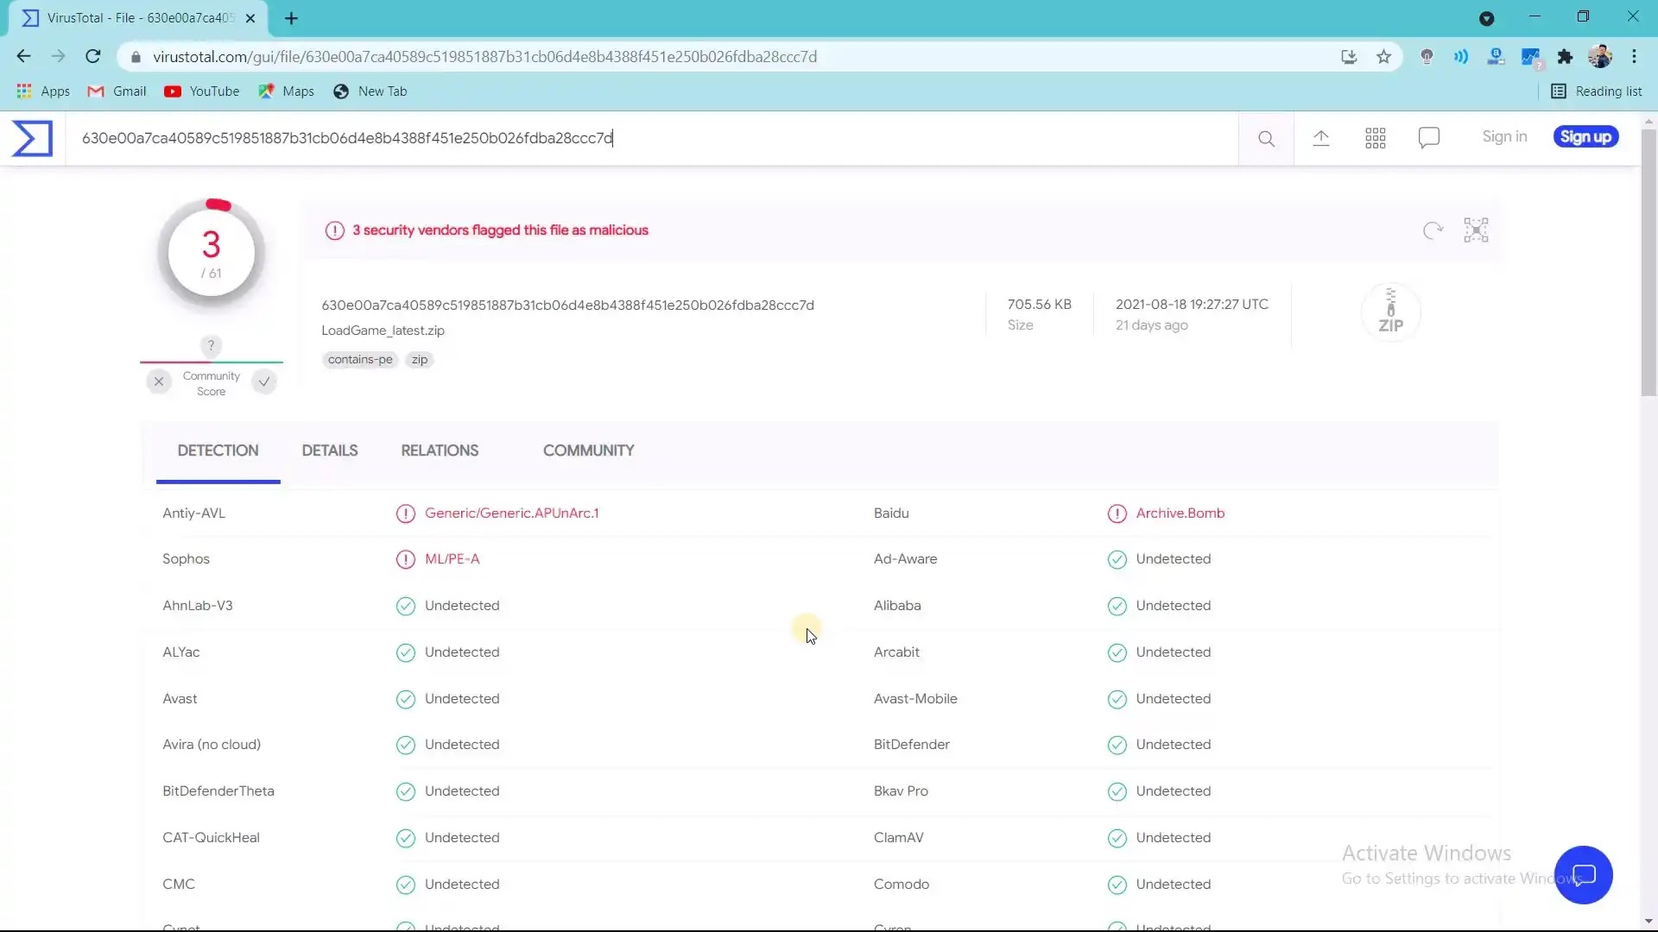Vote community score positive with checkmark
Image resolution: width=1658 pixels, height=932 pixels.
tap(264, 381)
